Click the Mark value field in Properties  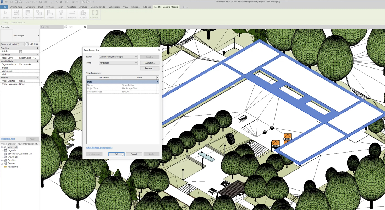point(28,74)
